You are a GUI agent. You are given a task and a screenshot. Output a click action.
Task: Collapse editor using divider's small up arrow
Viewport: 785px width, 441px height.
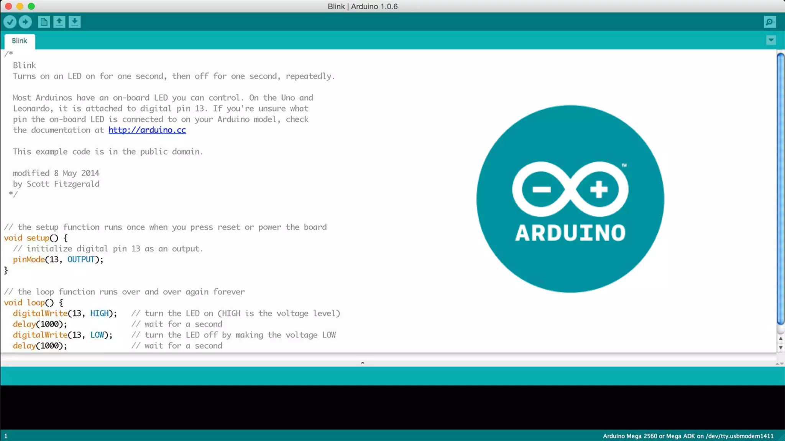point(777,364)
